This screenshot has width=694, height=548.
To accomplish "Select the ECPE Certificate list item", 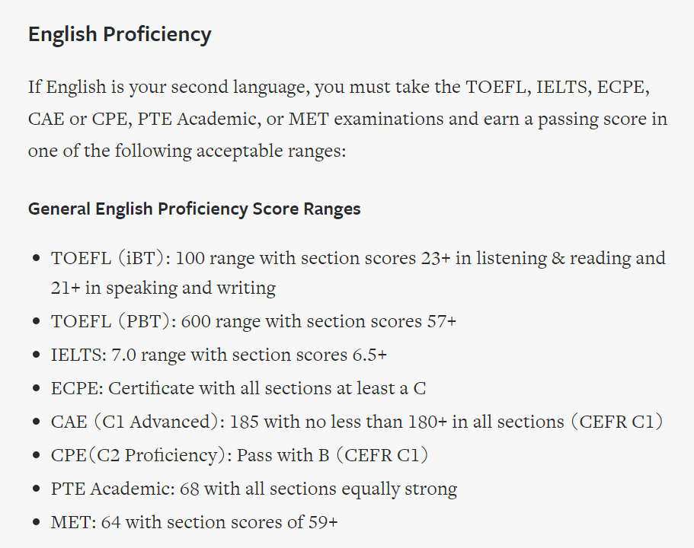I will point(238,388).
